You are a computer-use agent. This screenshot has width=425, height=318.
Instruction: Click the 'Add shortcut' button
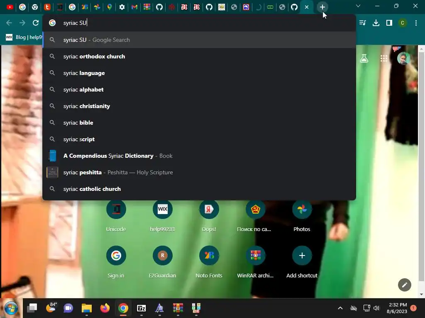coord(302,262)
